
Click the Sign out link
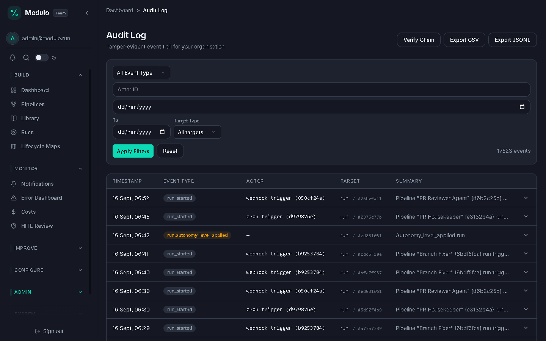[49, 331]
